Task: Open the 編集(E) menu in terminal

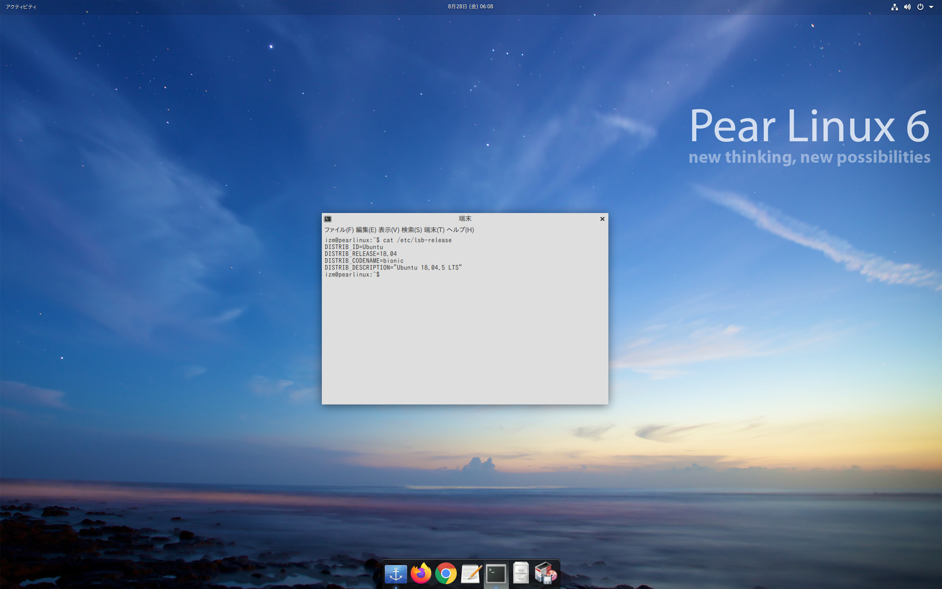Action: 366,230
